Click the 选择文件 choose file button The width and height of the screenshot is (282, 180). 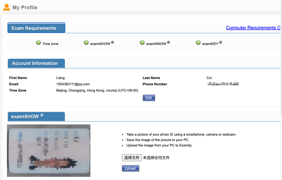(x=132, y=158)
